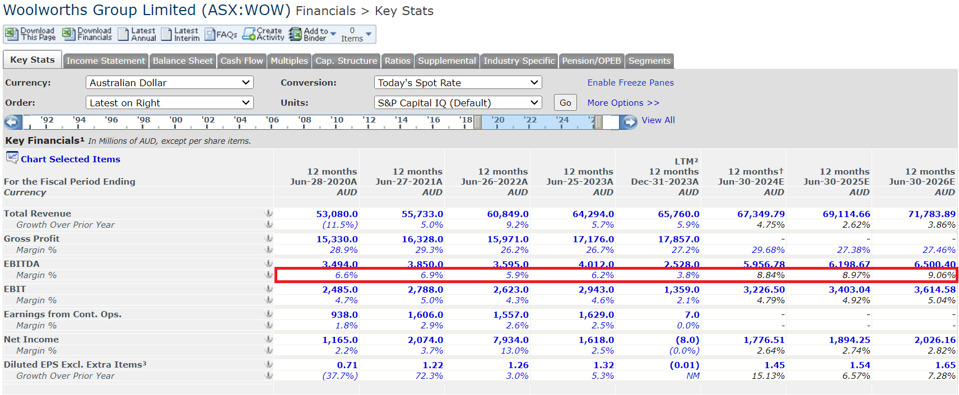Open the Add to Binder dropdown
Viewport: 959px width, 395px height.
333,35
